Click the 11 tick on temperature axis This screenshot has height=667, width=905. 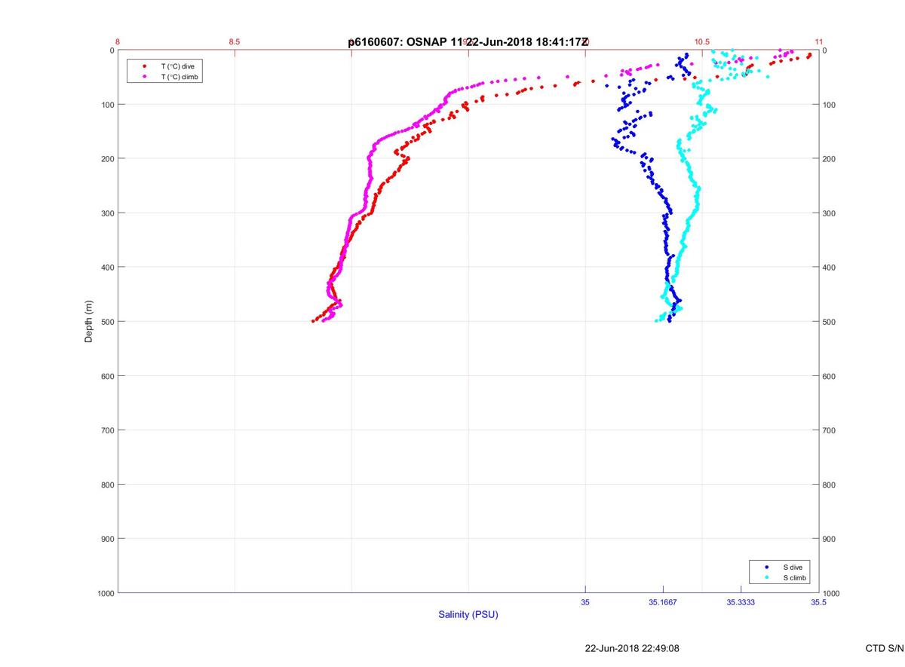819,42
